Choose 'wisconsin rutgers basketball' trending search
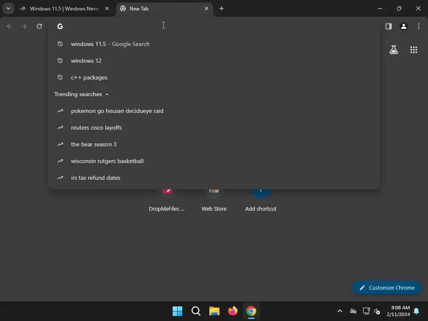Screen dimensions: 428x321 click(x=214, y=161)
